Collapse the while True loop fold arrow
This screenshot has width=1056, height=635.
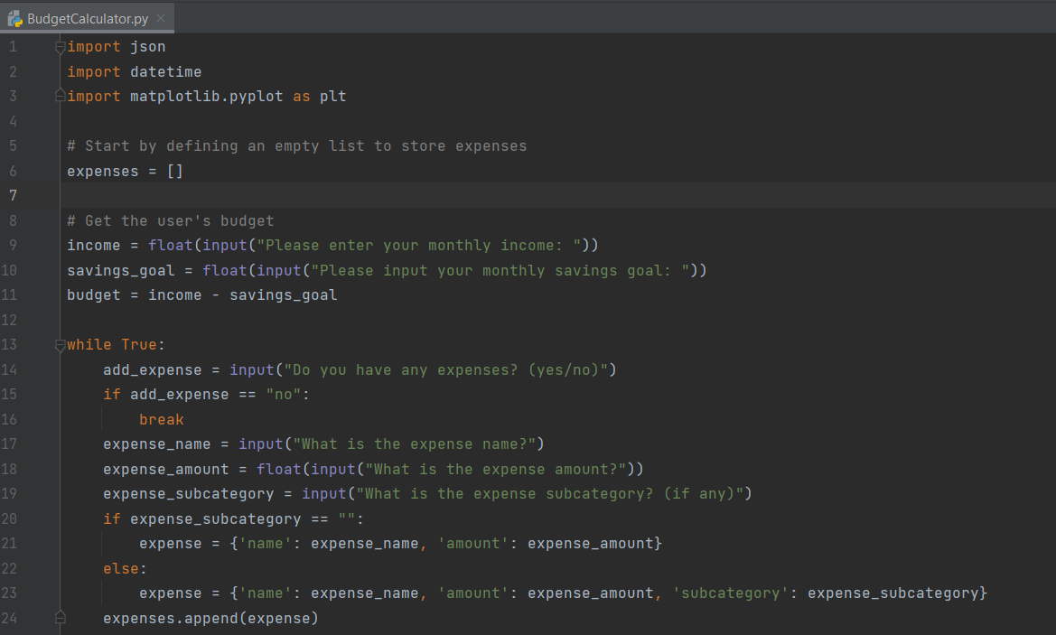pyautogui.click(x=60, y=344)
